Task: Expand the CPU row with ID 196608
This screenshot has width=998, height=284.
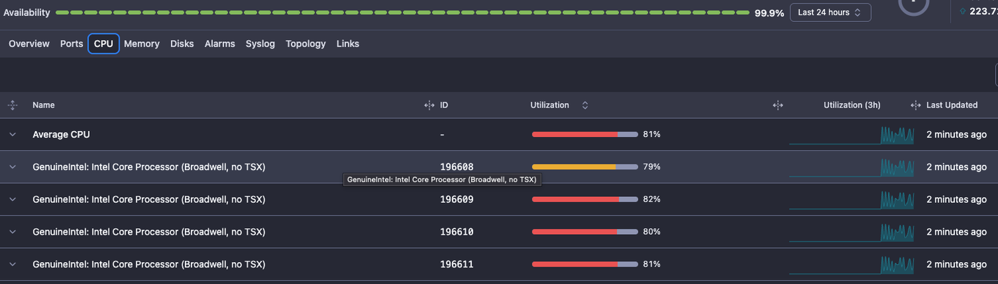Action: (12, 167)
